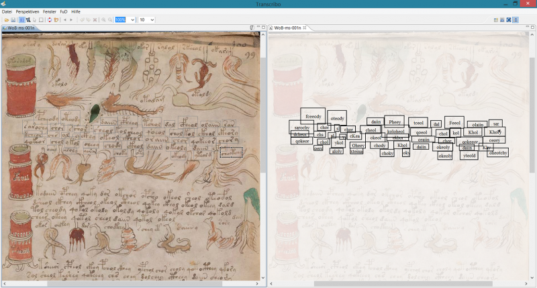Click the red X delete toolbar icon
Viewport: 537px width, 288px height.
pos(95,20)
